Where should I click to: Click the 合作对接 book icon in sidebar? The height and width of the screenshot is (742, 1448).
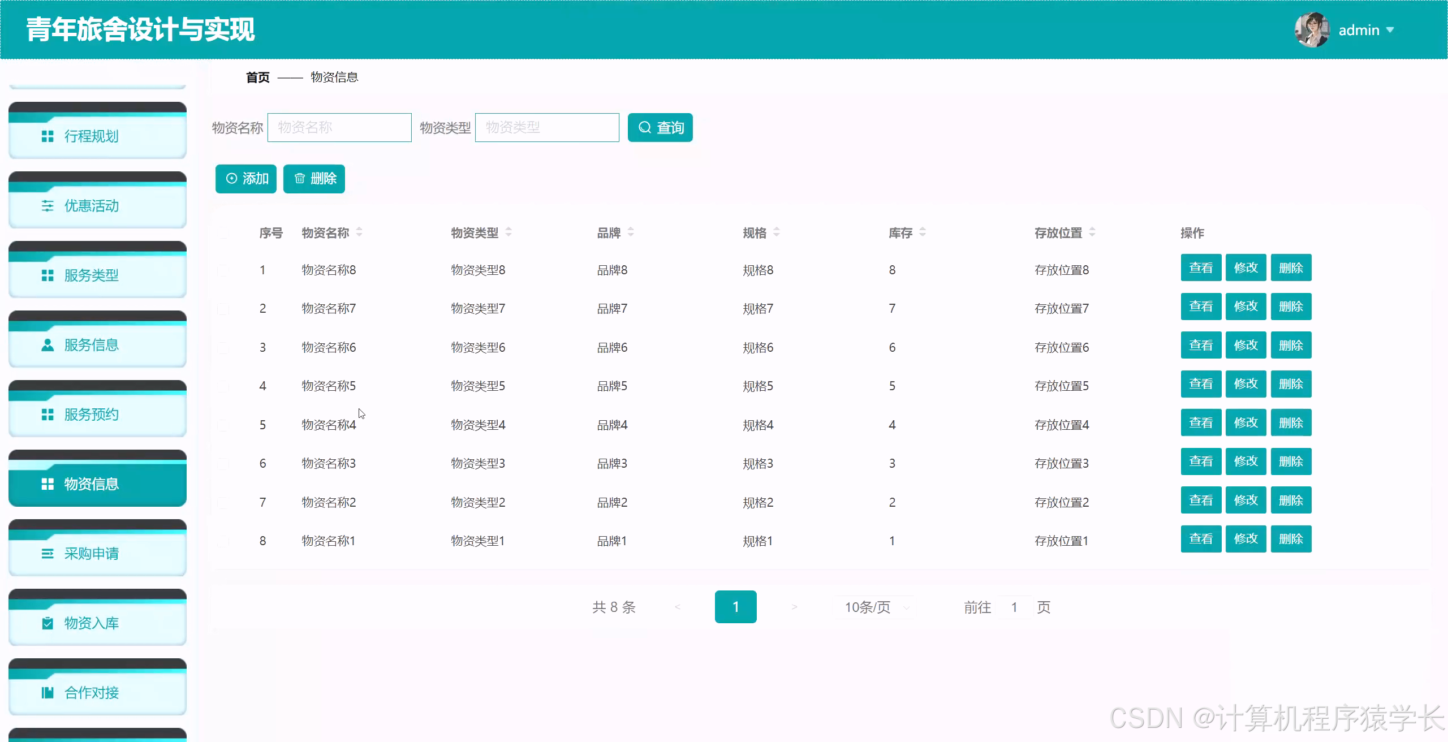pyautogui.click(x=48, y=693)
